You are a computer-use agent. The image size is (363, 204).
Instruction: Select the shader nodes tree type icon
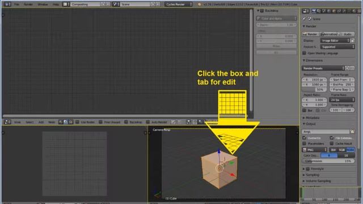click(61, 122)
